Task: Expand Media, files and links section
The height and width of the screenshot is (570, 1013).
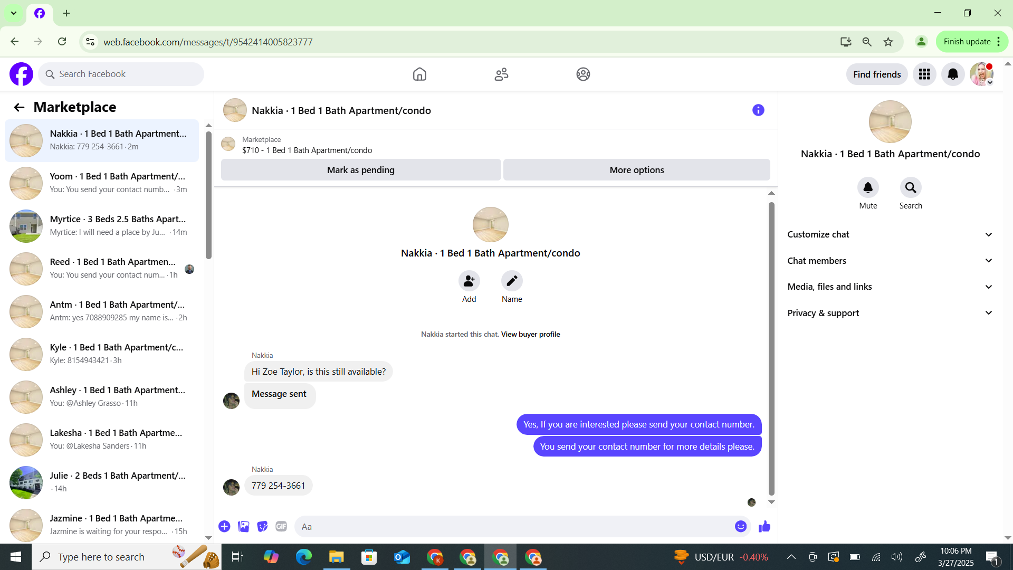Action: pos(890,287)
